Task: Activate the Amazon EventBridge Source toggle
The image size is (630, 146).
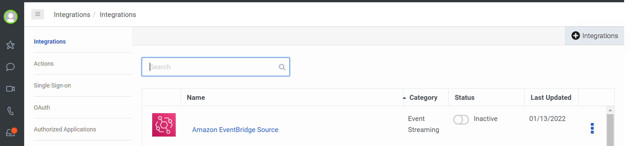Action: pyautogui.click(x=461, y=119)
